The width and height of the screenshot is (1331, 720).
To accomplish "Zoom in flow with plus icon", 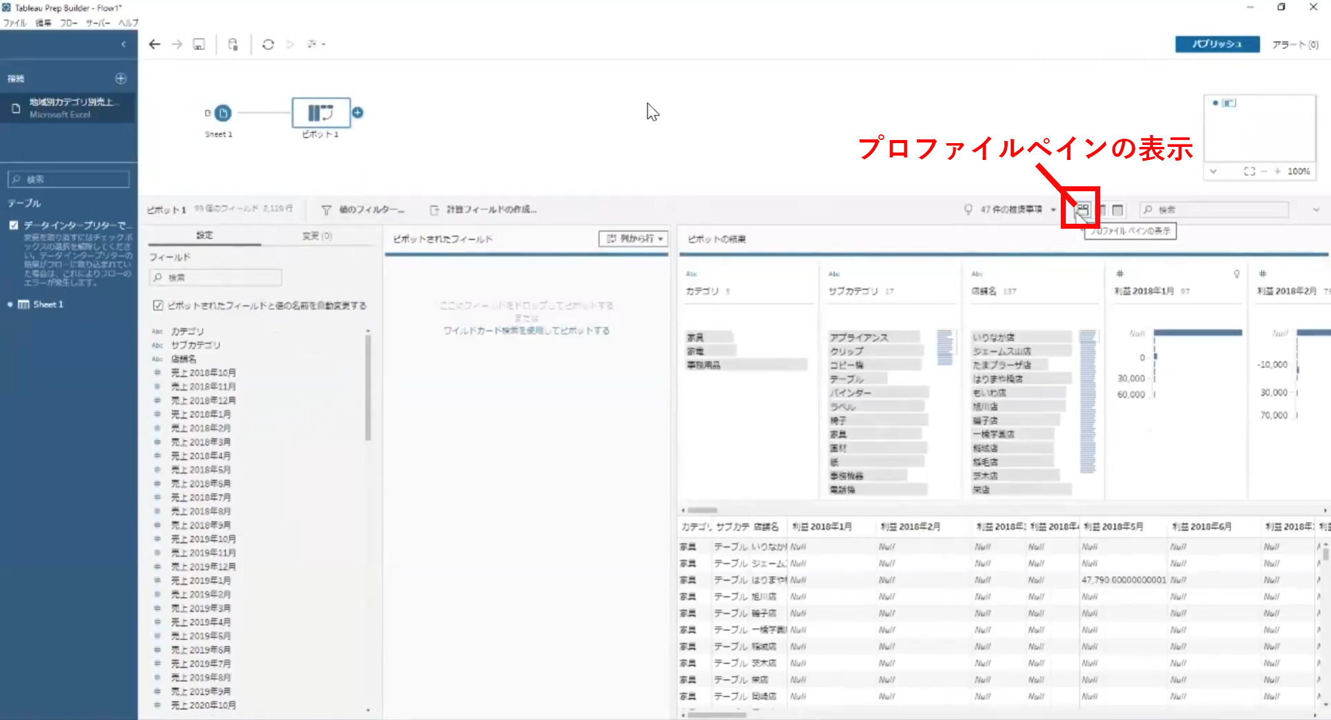I will coord(1278,171).
